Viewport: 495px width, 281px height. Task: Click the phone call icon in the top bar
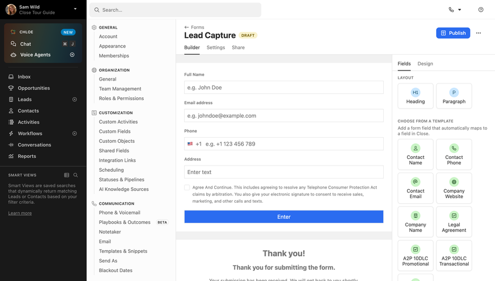point(451,10)
